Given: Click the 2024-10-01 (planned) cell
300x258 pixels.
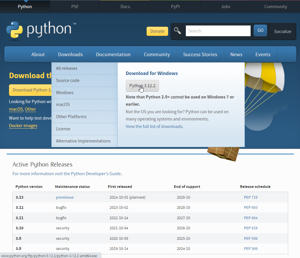Looking at the screenshot, I should click(x=127, y=197).
